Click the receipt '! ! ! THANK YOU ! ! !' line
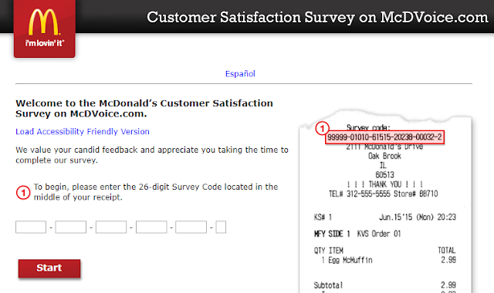The image size is (494, 293). 384,184
